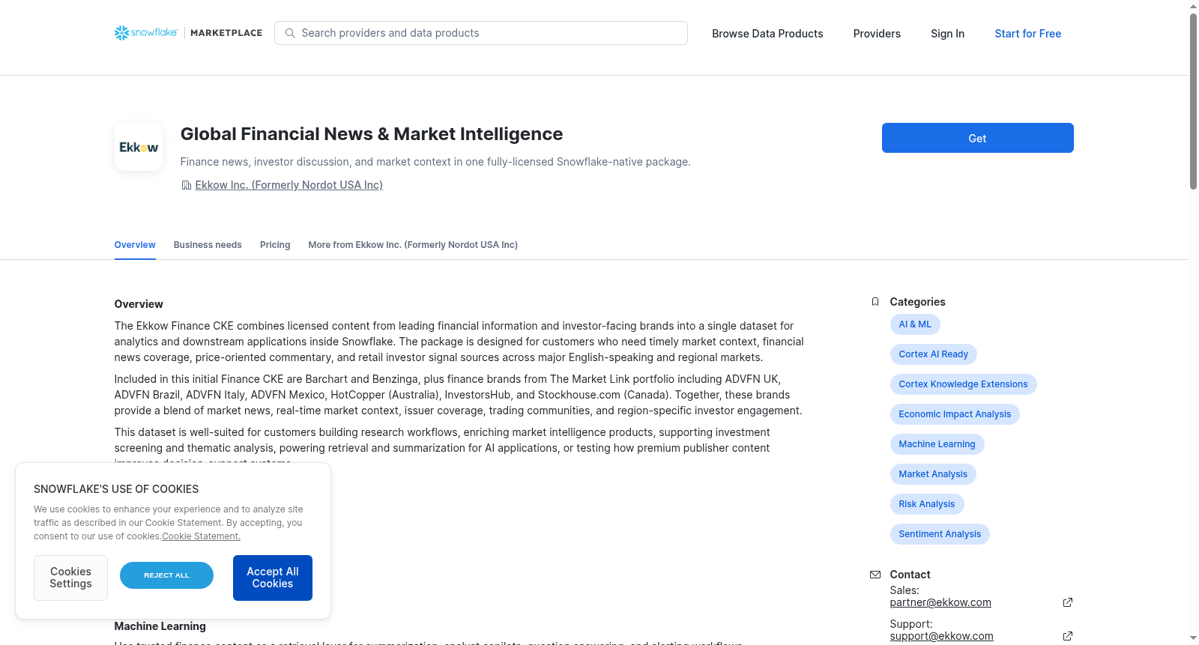Focus the search providers and data products field
1199x645 pixels.
pos(481,33)
